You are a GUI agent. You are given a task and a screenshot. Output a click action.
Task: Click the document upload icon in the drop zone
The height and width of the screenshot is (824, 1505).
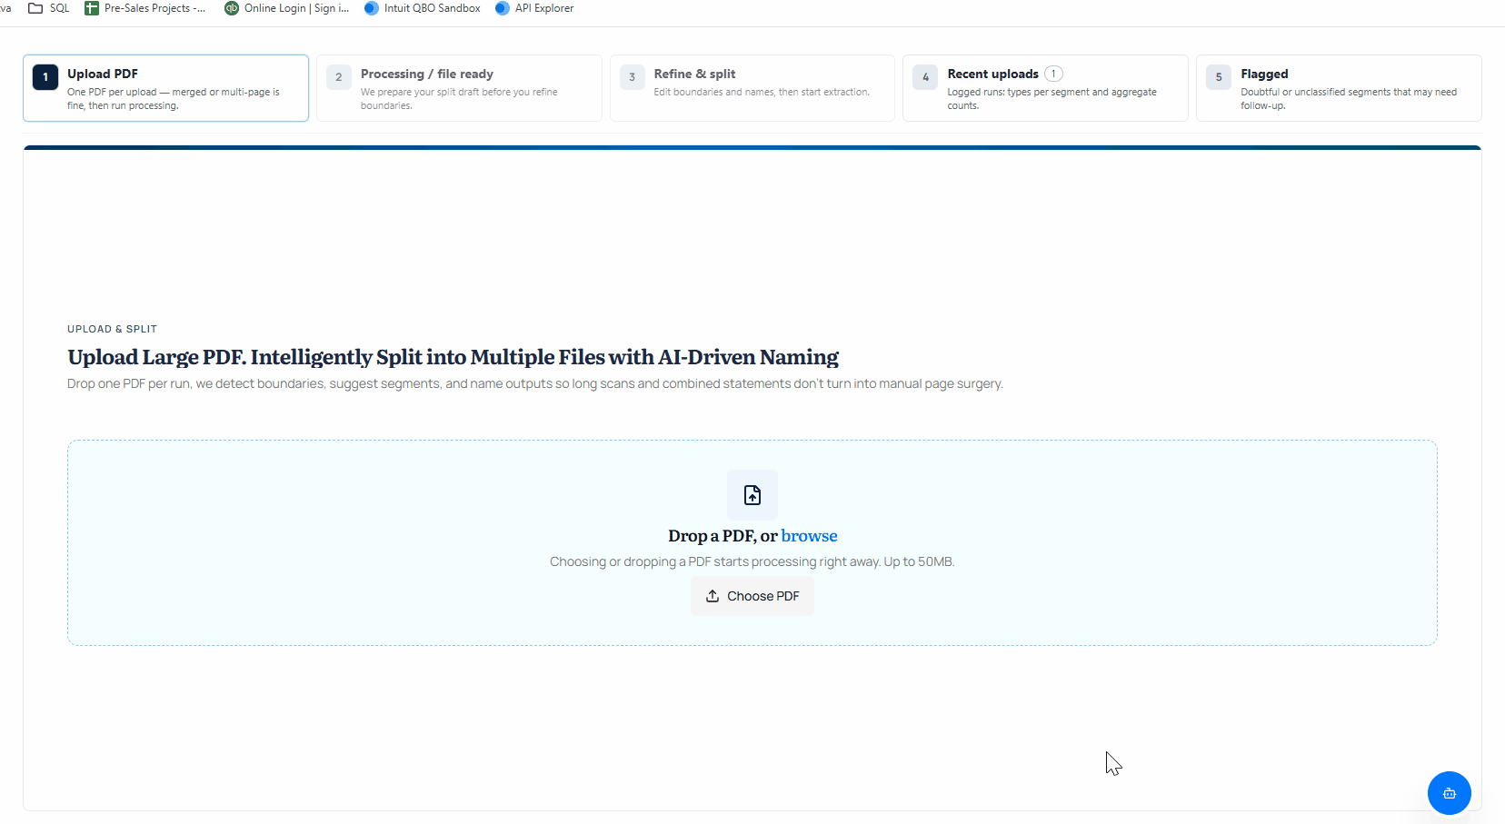click(752, 495)
